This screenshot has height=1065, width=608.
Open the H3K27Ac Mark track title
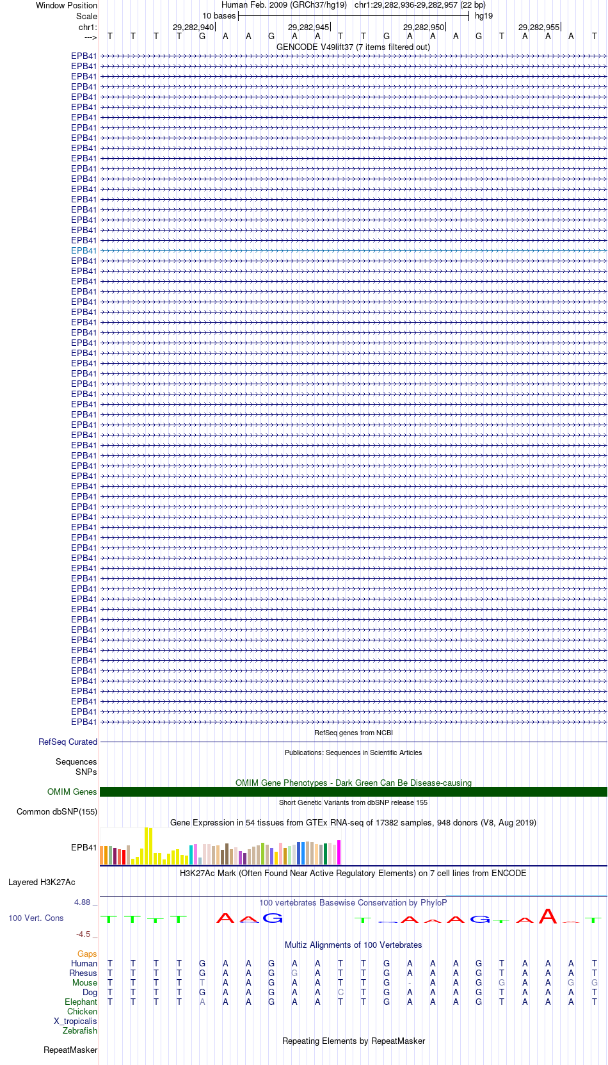353,873
